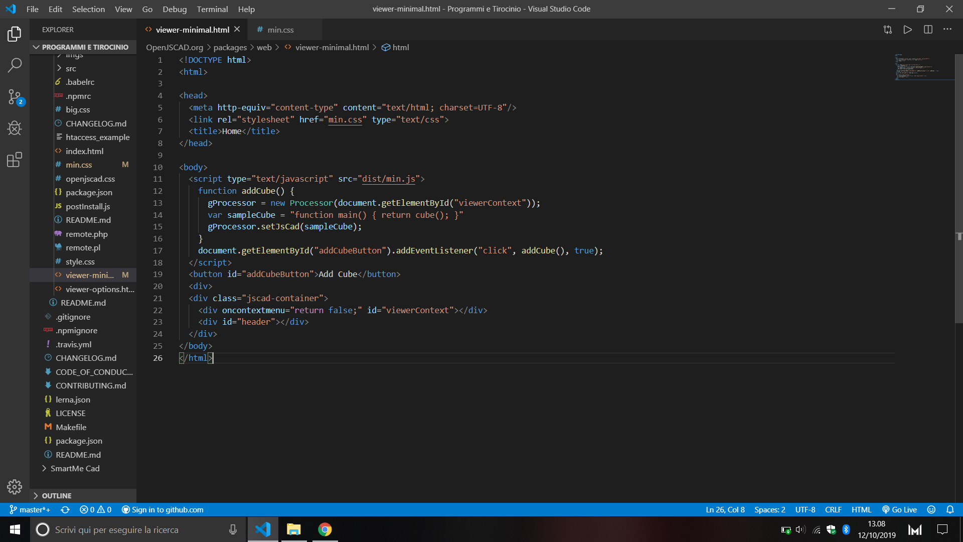Open changes comparison for viewer-minimal.html

point(888,30)
